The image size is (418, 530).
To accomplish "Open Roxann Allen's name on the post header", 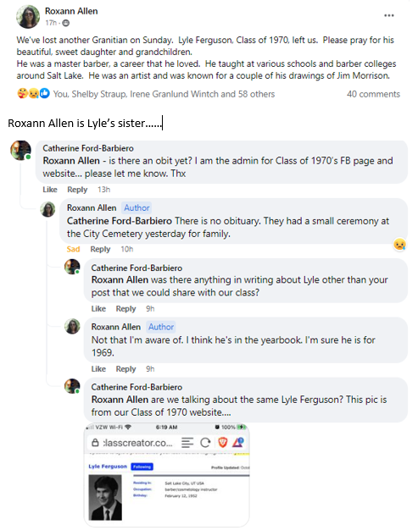I will coord(71,11).
